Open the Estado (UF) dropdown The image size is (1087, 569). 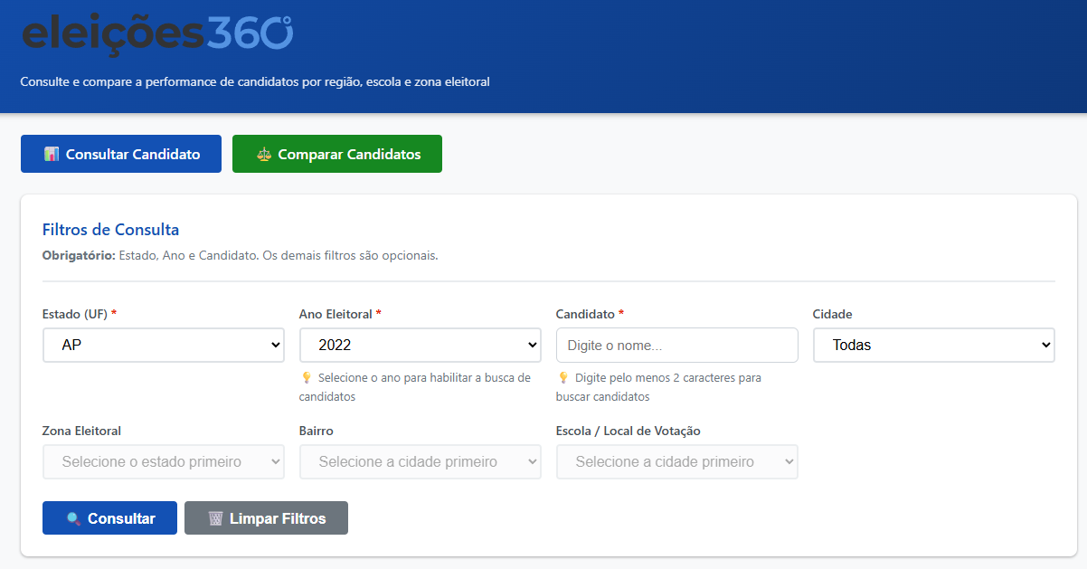[163, 345]
